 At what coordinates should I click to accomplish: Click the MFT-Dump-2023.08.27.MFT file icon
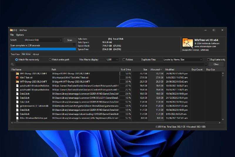click(17, 74)
